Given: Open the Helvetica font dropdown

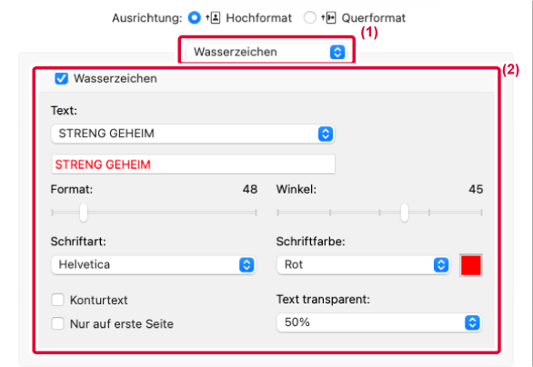Looking at the screenshot, I should 154,265.
